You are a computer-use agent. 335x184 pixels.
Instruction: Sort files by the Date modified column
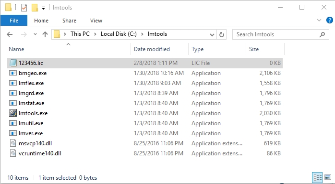click(152, 49)
